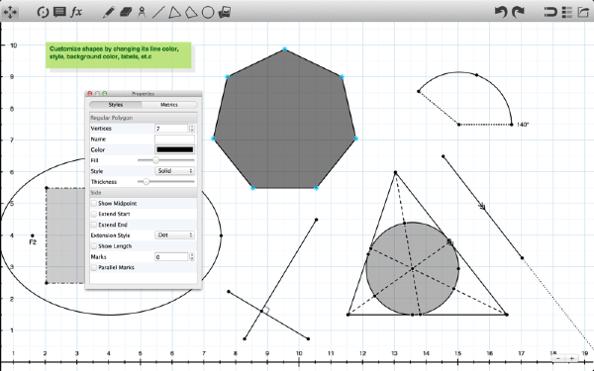Select the gray inscribed circle
This screenshot has height=371, width=594.
pos(413,268)
